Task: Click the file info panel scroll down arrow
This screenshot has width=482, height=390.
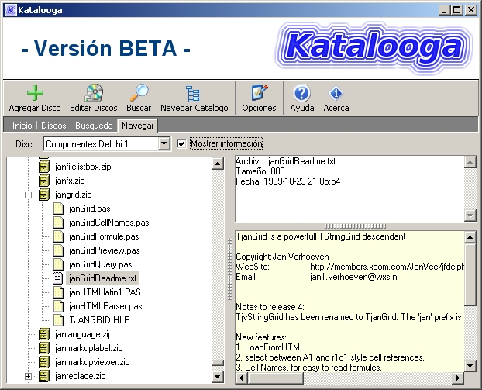Action: point(470,215)
